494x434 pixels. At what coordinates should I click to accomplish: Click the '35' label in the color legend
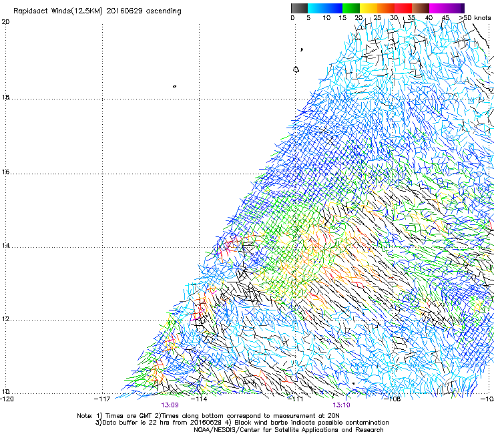coord(411,18)
